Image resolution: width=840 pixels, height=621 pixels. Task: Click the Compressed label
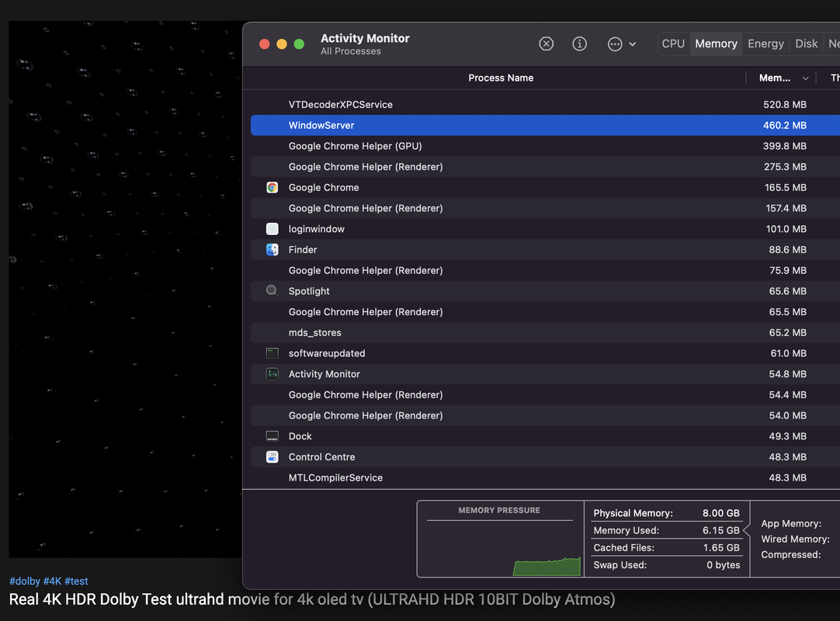(791, 554)
